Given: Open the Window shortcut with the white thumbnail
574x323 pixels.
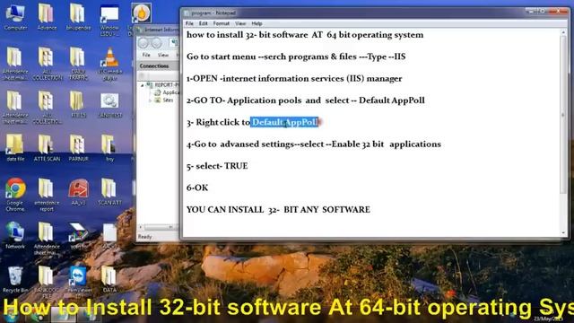Looking at the screenshot, I should (x=109, y=20).
